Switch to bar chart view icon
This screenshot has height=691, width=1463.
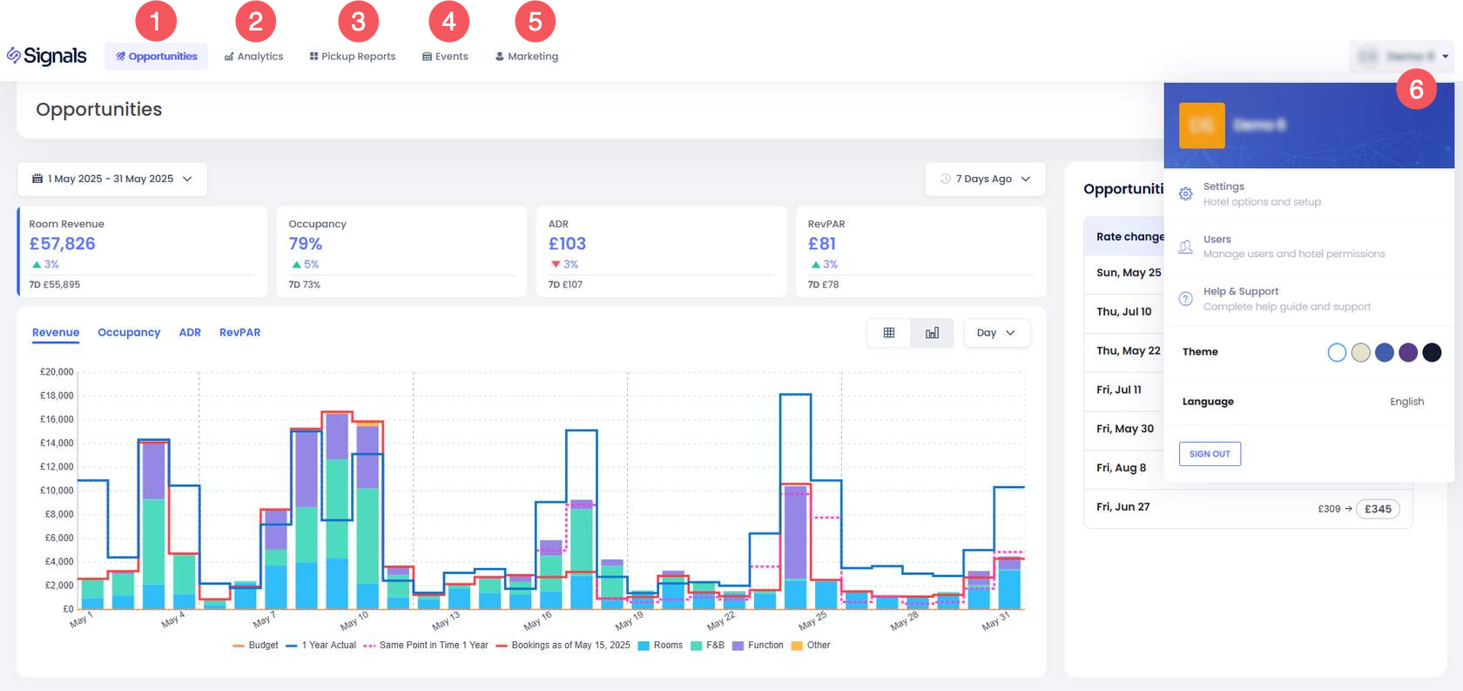coord(932,333)
